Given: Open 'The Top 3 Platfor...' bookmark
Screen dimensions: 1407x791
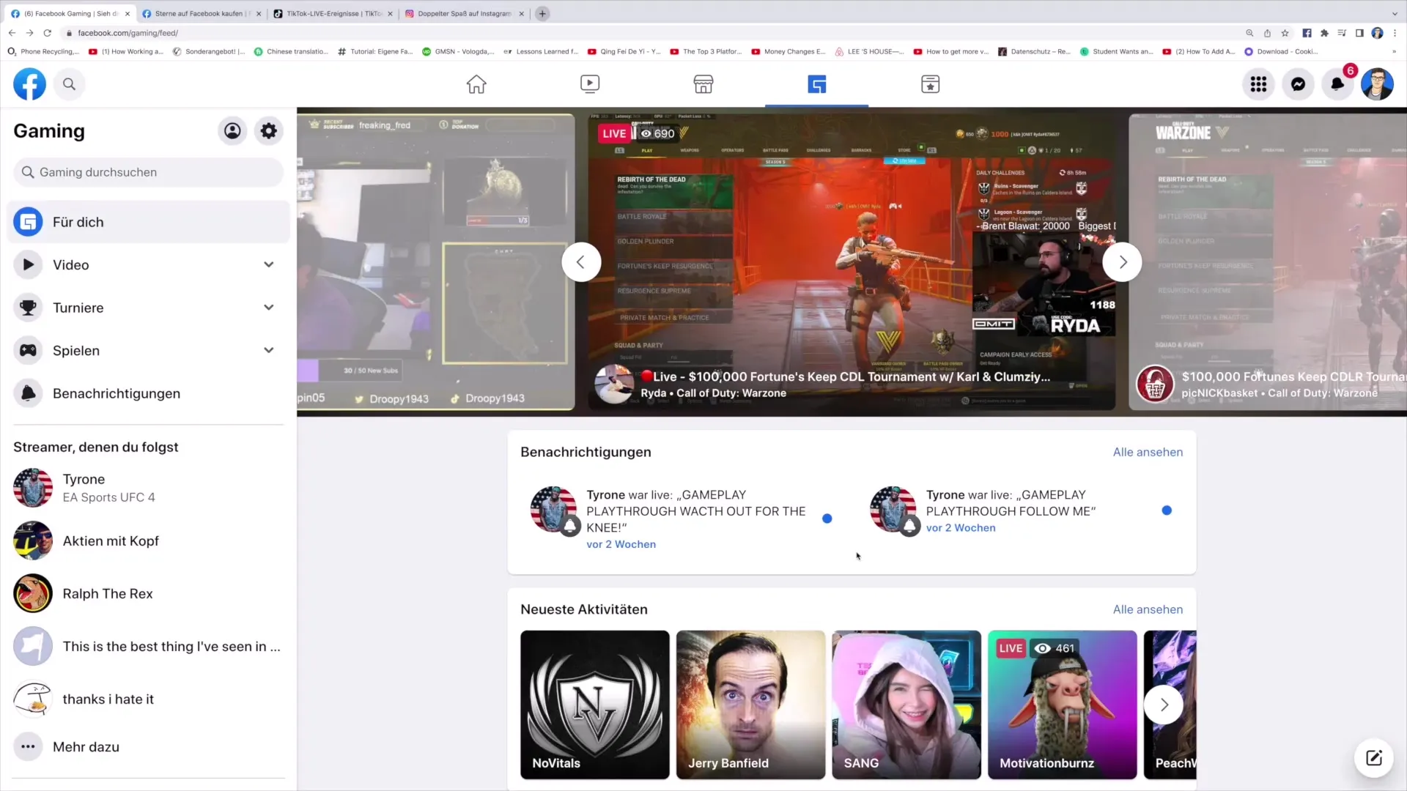Looking at the screenshot, I should (x=706, y=51).
